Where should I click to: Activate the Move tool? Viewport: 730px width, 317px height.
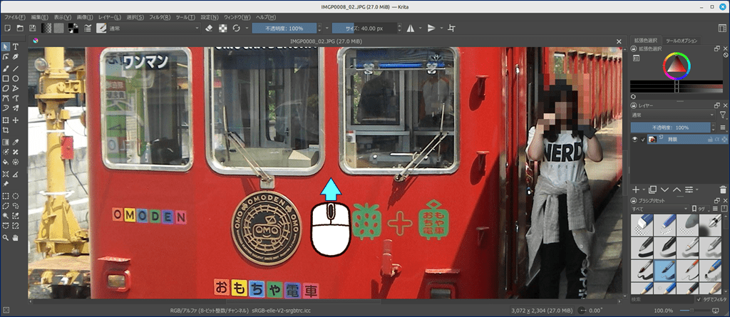click(15, 120)
